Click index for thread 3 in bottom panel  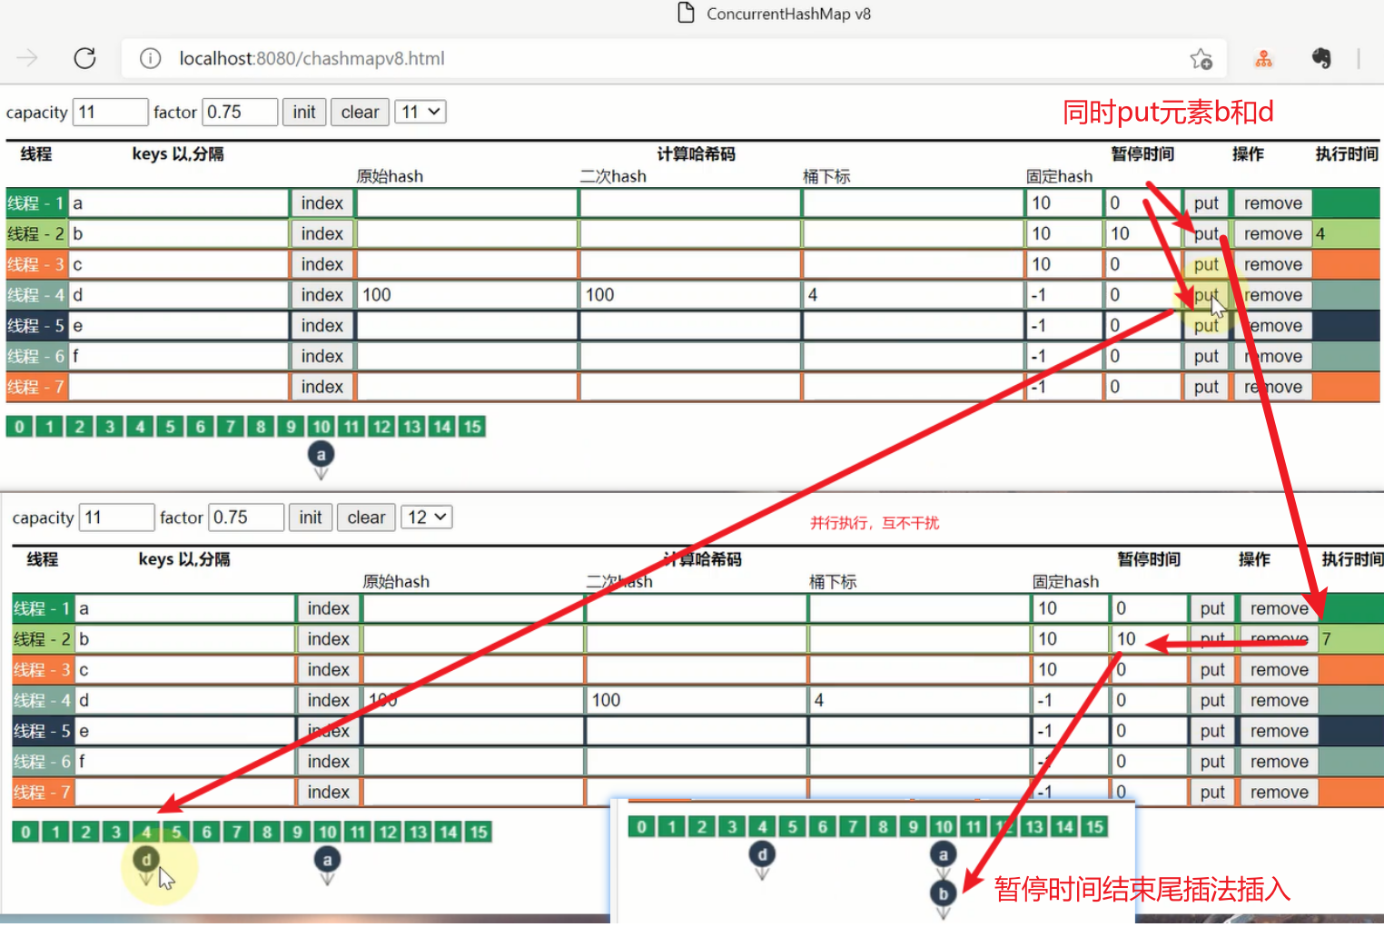(329, 670)
